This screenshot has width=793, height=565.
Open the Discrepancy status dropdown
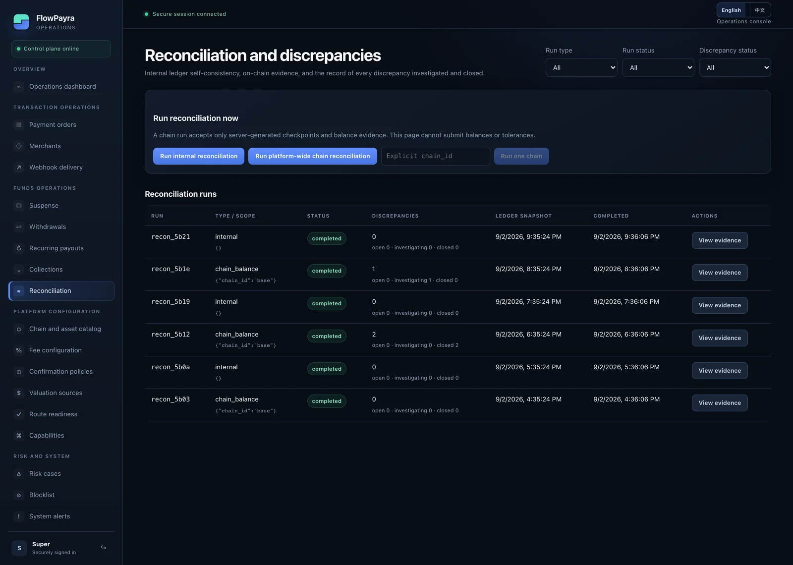[x=735, y=67]
